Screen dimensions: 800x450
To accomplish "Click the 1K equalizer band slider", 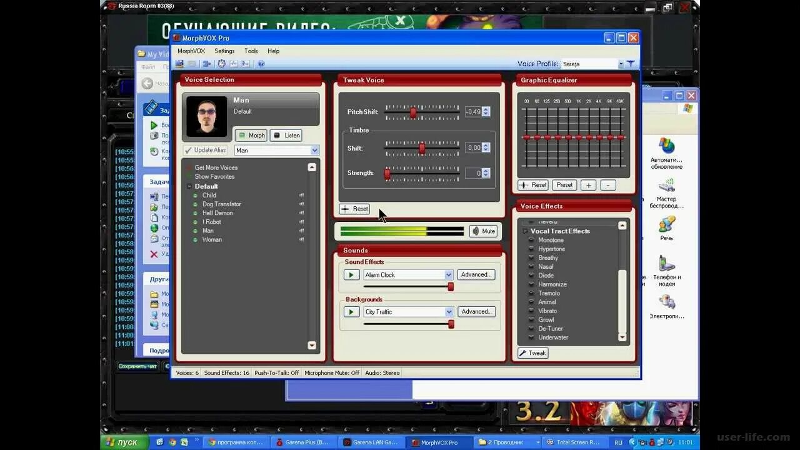I will click(x=578, y=137).
